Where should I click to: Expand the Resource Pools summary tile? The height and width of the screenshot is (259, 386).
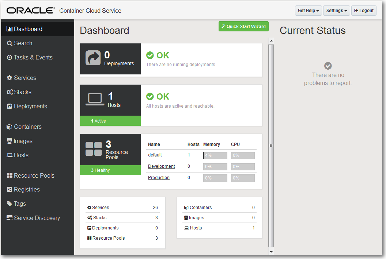[x=110, y=150]
